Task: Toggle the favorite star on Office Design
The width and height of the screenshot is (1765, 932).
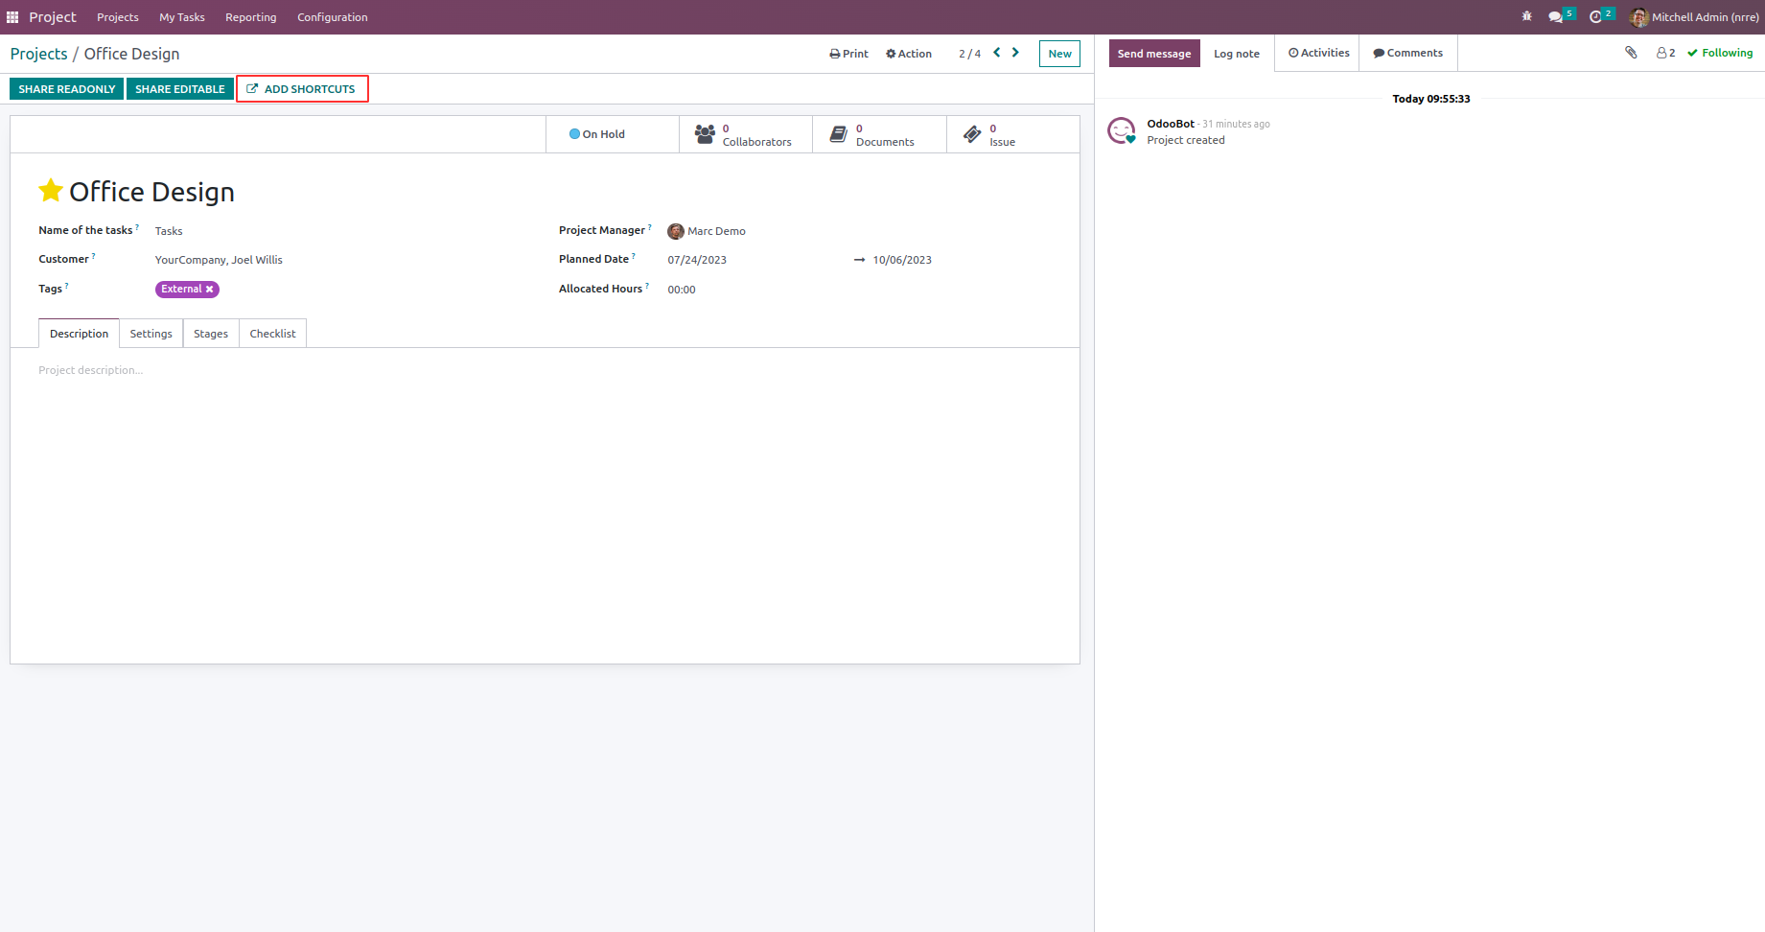Action: 51,191
